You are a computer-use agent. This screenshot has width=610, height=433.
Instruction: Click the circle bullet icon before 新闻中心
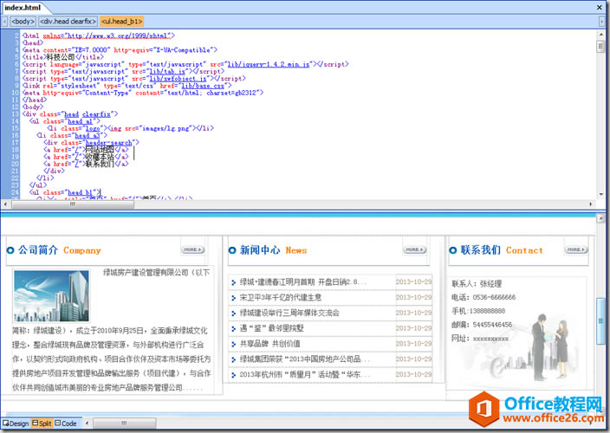232,250
